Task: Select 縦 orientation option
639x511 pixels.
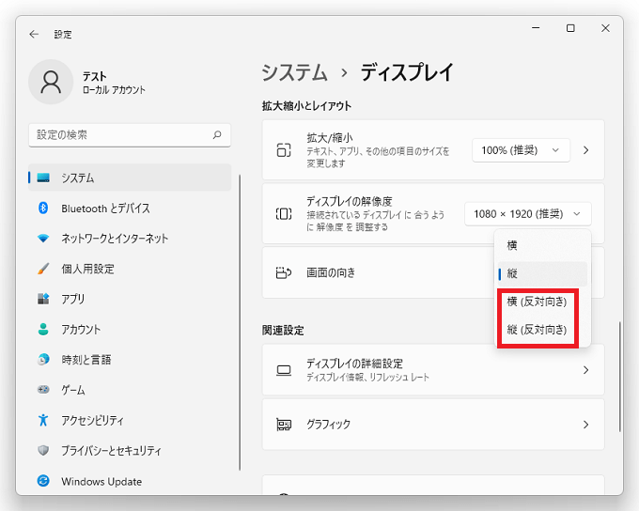Action: coord(542,273)
